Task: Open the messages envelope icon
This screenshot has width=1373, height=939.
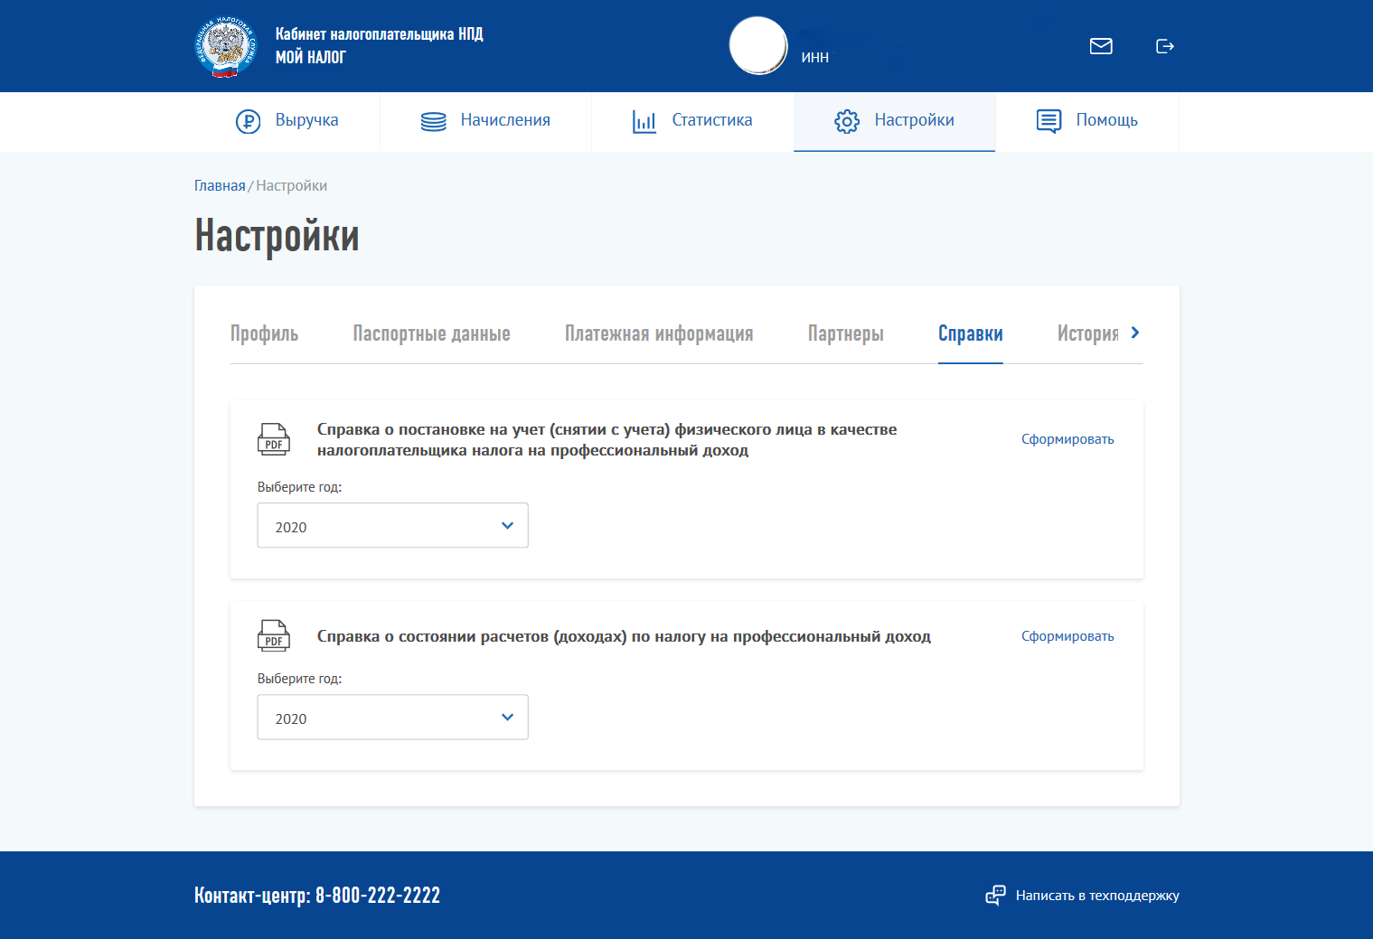Action: click(x=1101, y=46)
